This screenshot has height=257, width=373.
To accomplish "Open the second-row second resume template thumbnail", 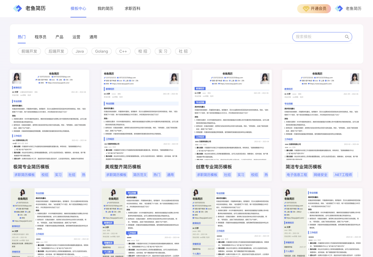I will tap(141, 223).
